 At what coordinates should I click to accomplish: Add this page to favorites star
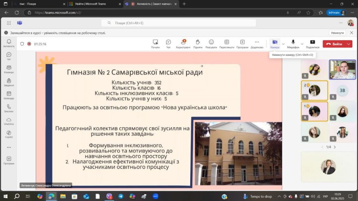point(308,13)
